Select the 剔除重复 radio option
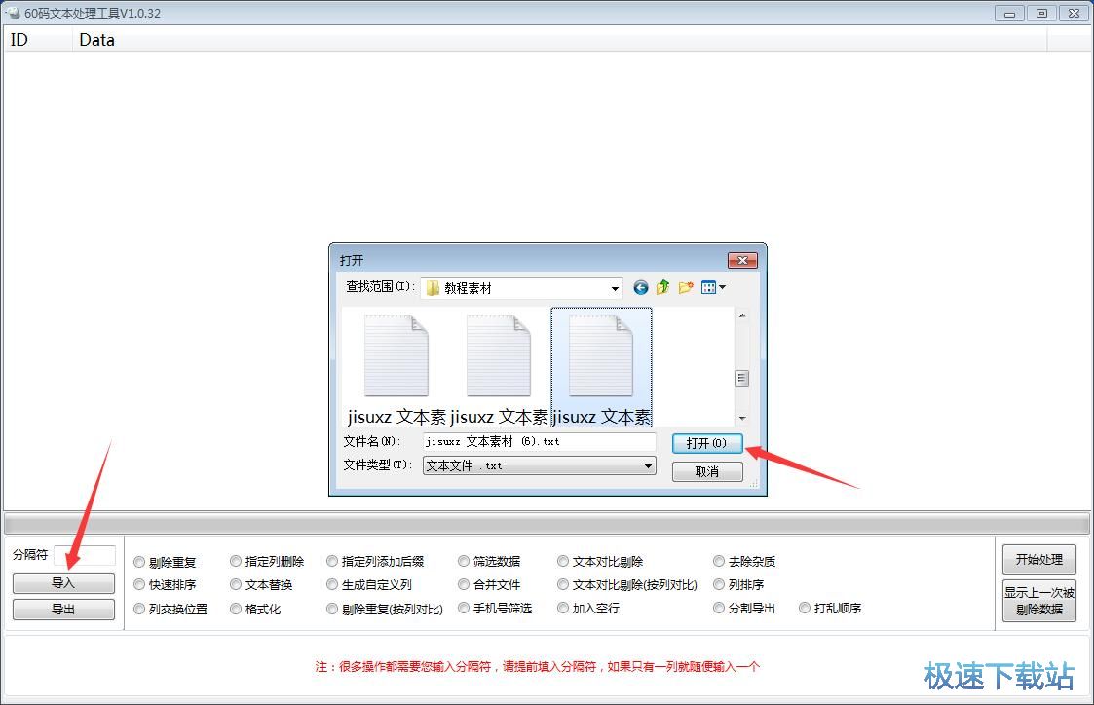 (x=139, y=562)
